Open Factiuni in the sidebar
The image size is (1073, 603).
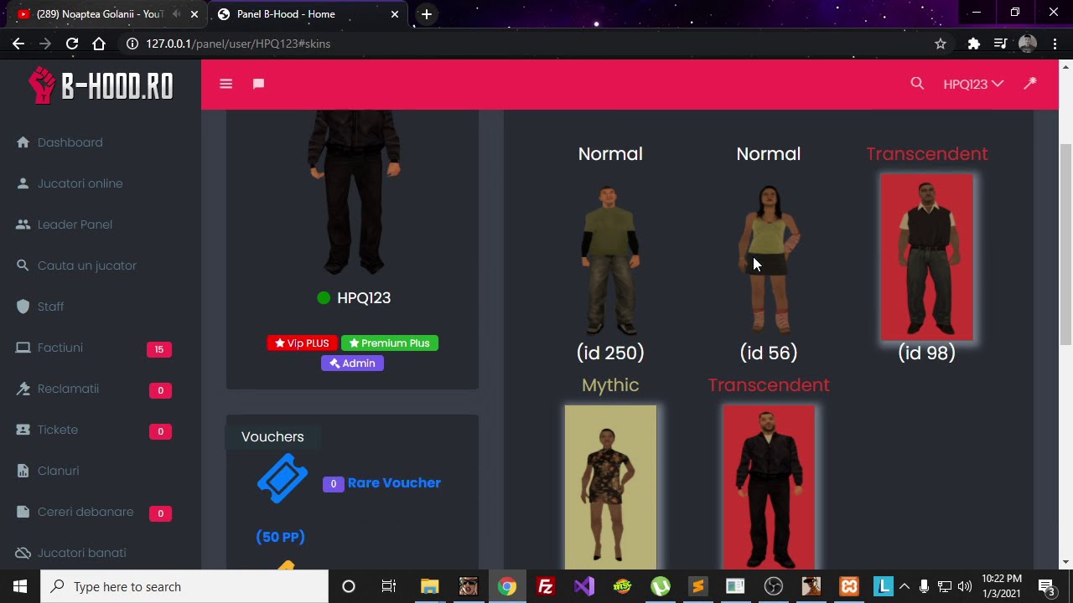point(60,348)
